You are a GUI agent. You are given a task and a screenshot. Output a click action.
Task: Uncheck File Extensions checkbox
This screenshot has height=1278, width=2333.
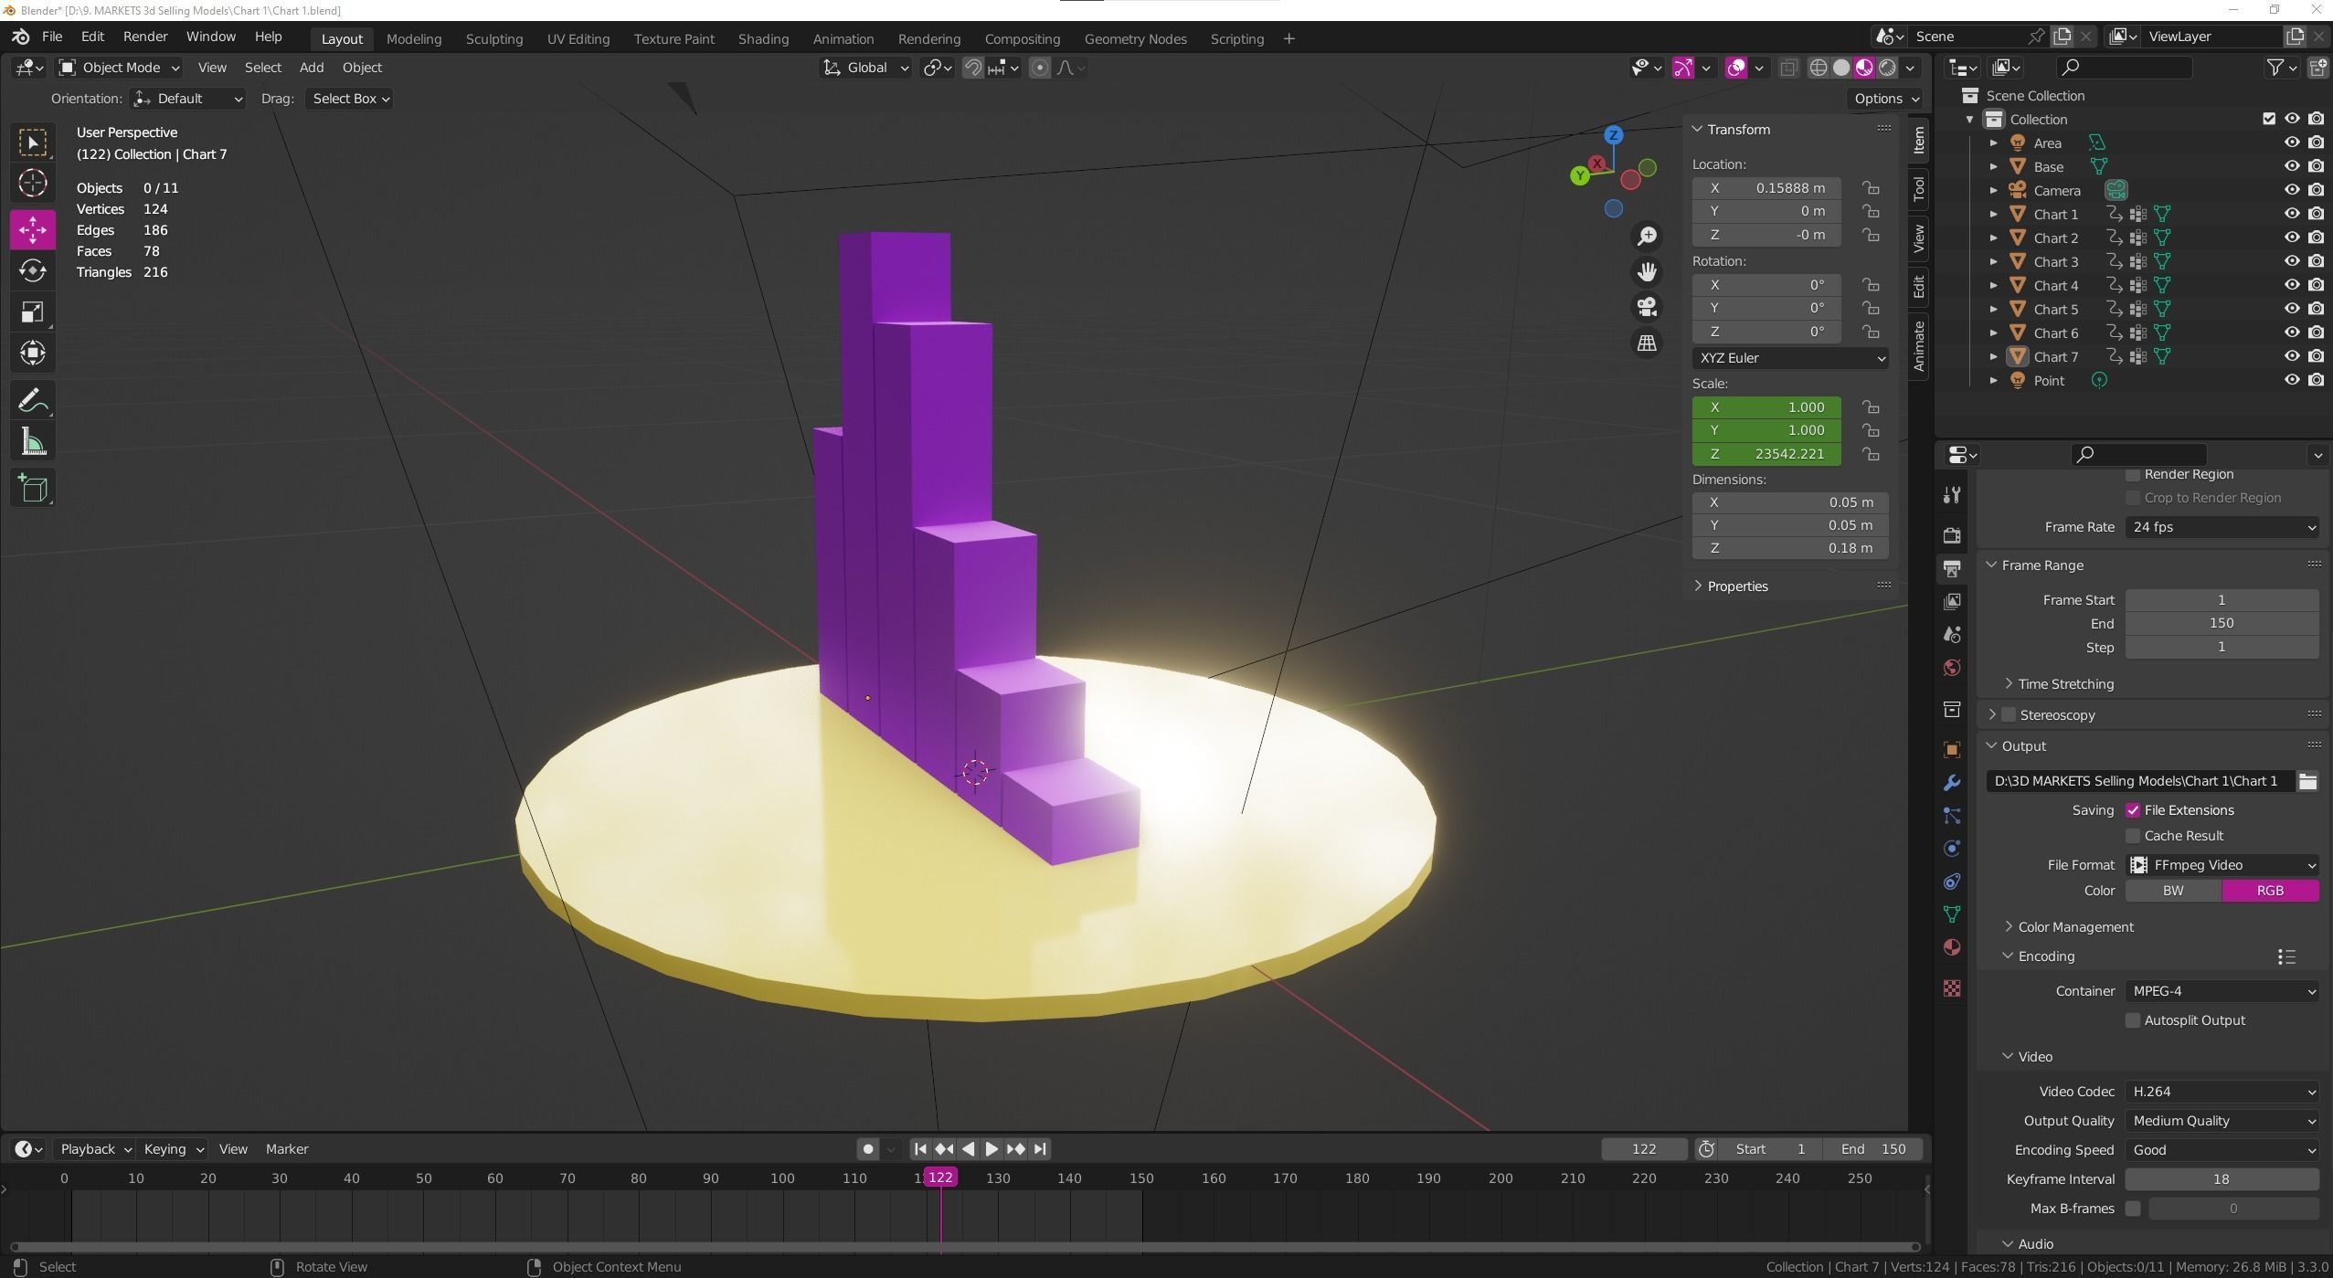coord(2133,810)
